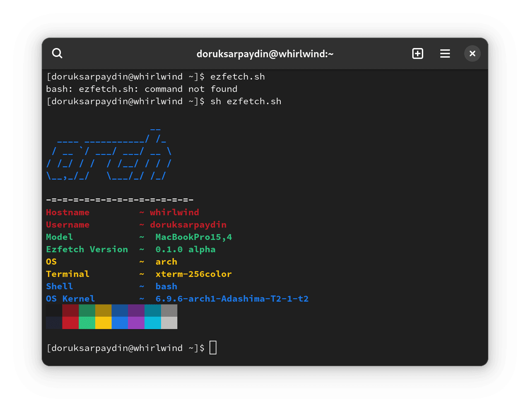
Task: Click the '-=-=-=' separator line
Action: pos(120,200)
